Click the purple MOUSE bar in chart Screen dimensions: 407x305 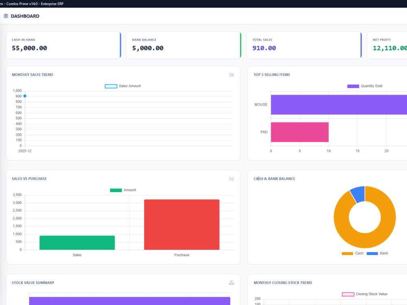tap(339, 105)
